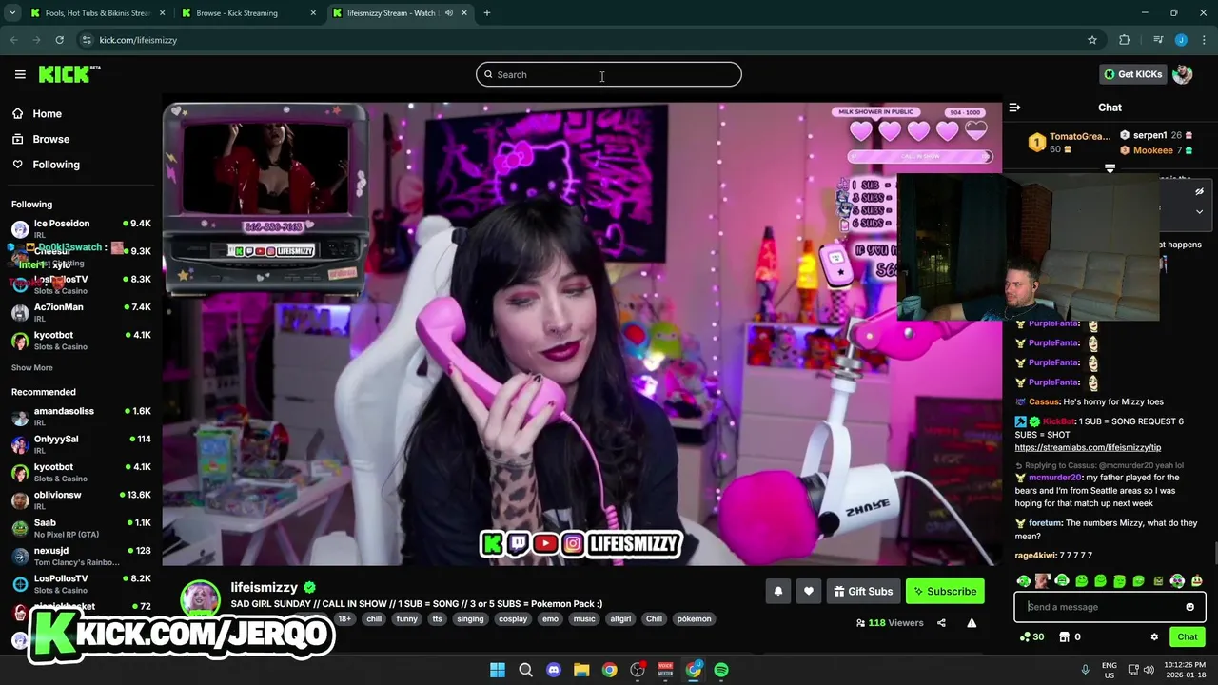Screen dimensions: 1218x685
Task: Open nexusjd recommended channel
Action: click(81, 555)
